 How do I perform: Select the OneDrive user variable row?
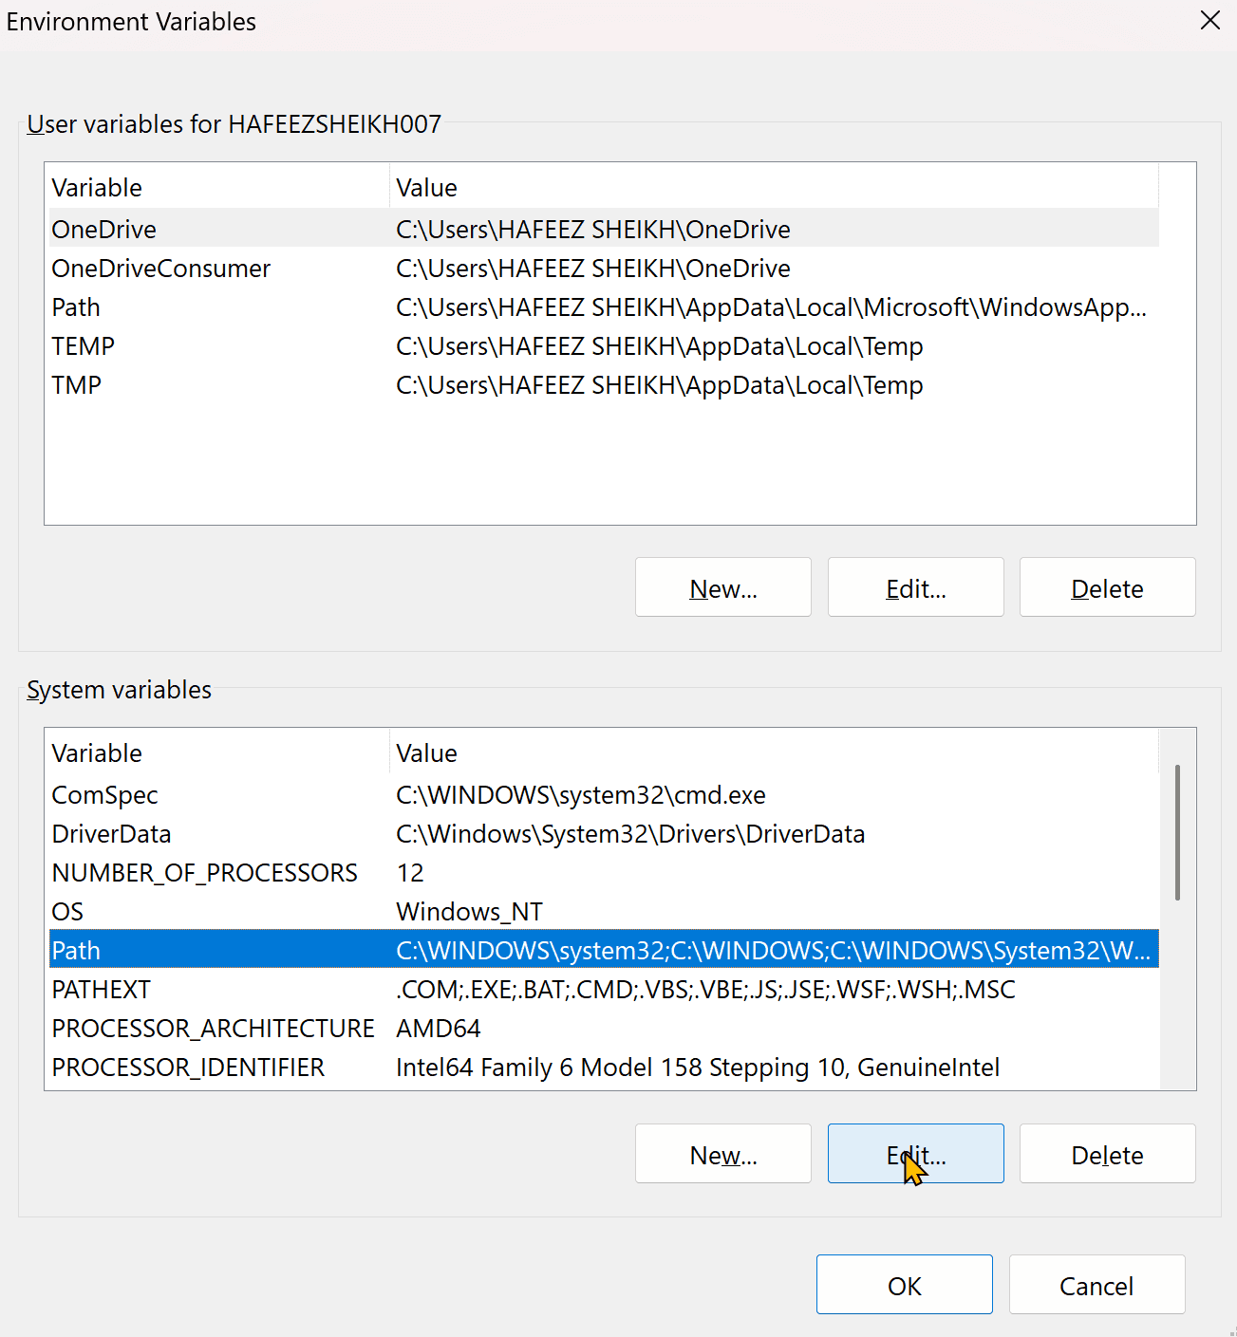click(x=604, y=229)
